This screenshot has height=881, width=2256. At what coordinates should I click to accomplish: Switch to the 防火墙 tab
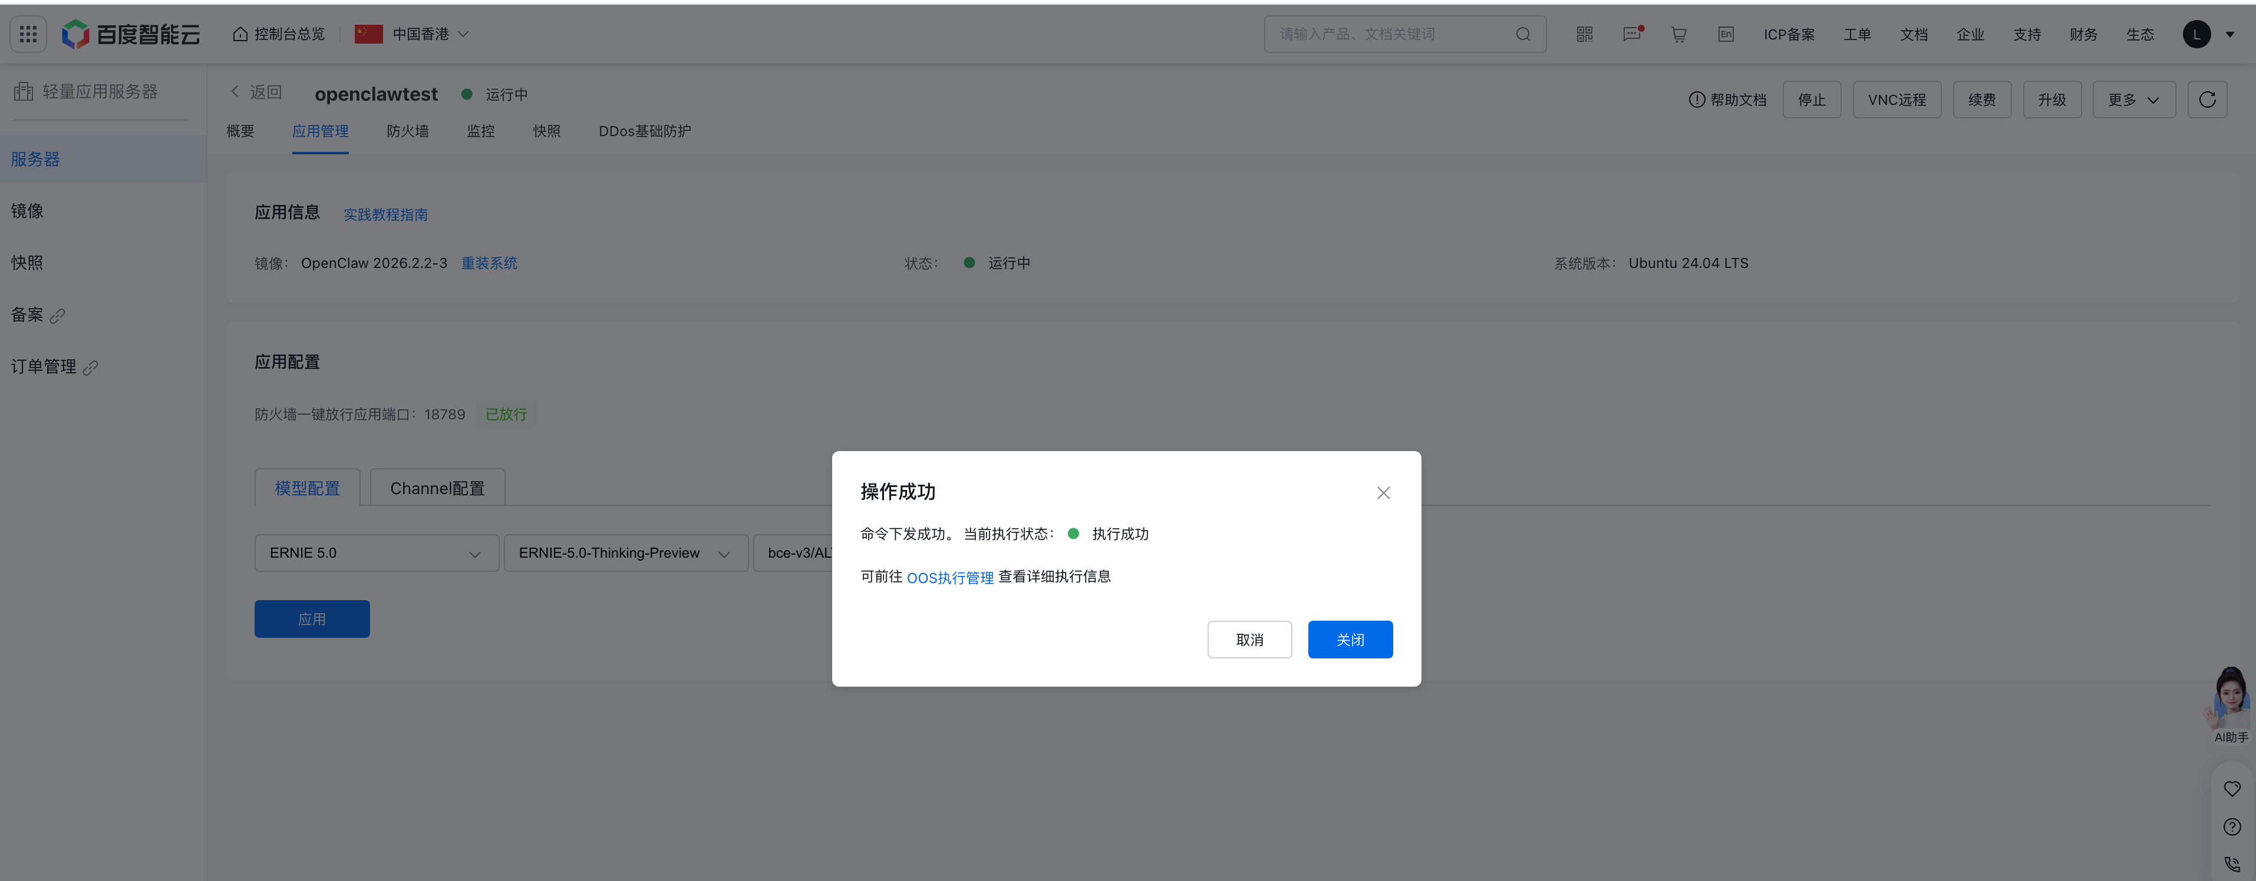pos(407,131)
